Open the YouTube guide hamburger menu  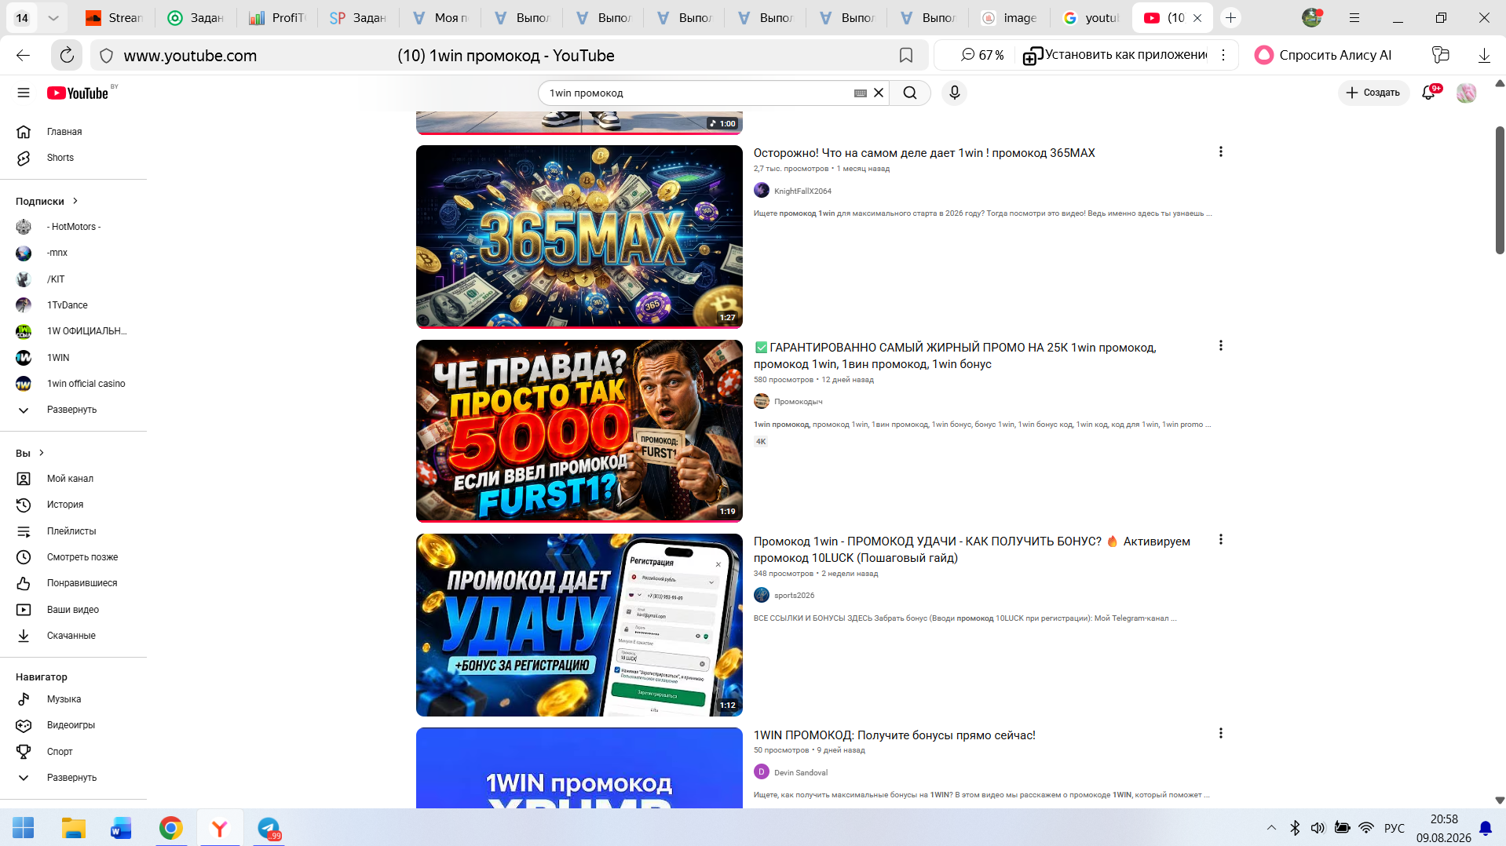[24, 93]
